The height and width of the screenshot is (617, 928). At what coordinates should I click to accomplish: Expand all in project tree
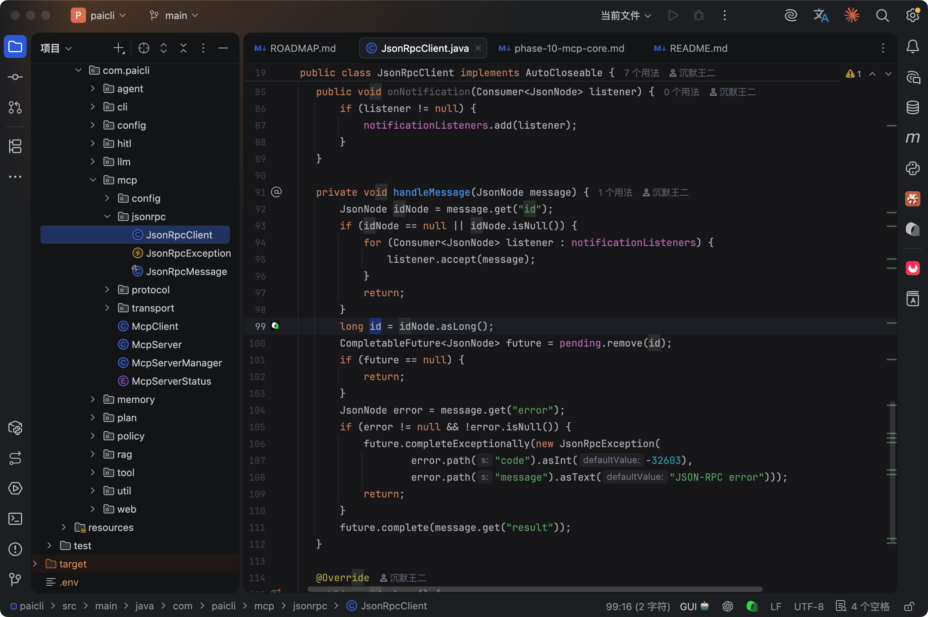click(164, 48)
